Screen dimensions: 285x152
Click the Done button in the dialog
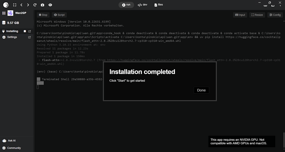click(x=202, y=90)
